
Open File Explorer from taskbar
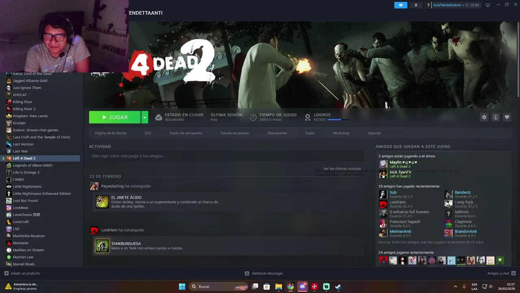[279, 286]
